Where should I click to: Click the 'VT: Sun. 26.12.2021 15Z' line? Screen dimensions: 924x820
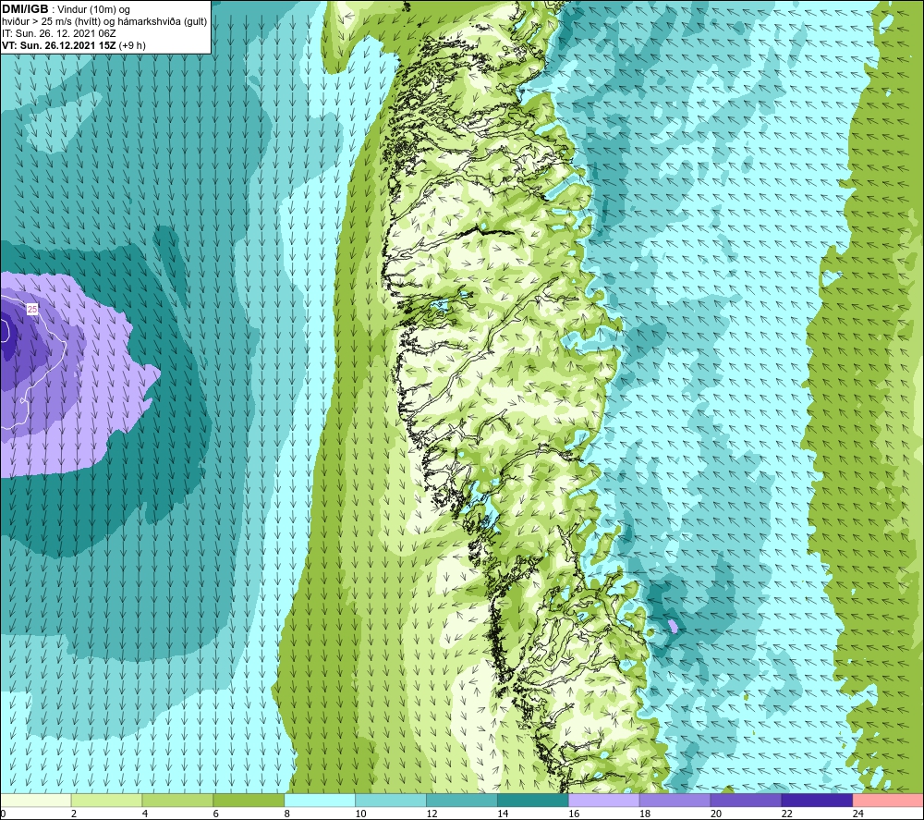point(59,45)
